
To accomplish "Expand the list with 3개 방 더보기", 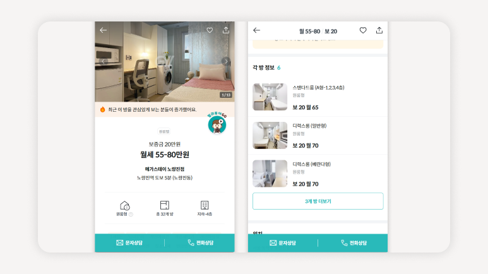I will 318,201.
